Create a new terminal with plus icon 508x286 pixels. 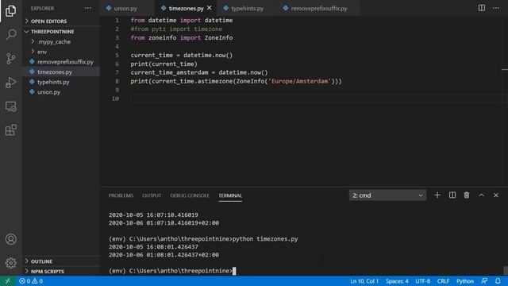437,195
